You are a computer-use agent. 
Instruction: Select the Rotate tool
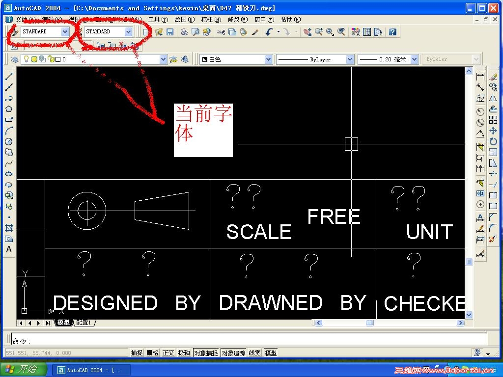point(493,141)
